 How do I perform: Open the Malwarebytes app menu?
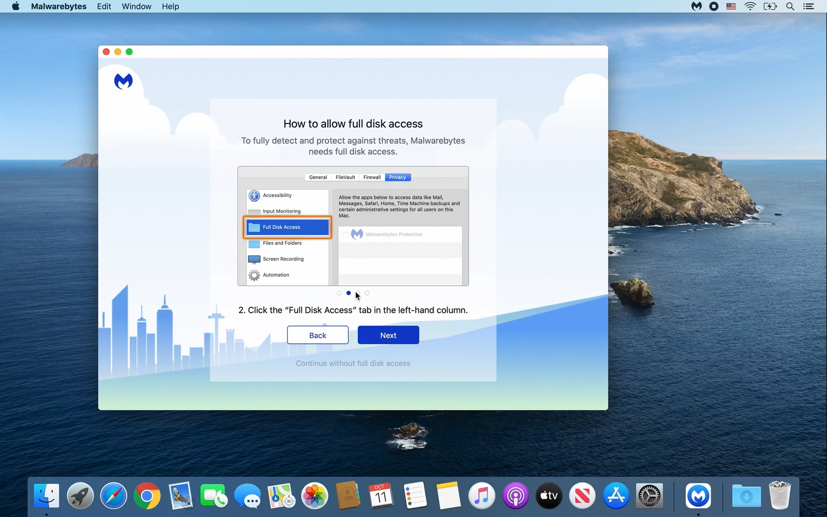[x=59, y=6]
